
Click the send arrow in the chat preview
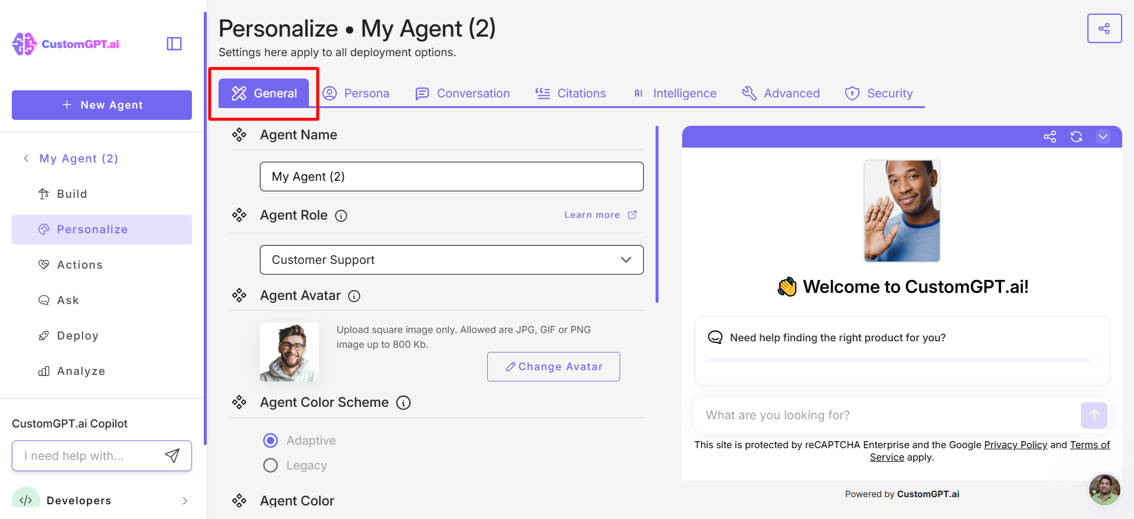(x=1094, y=415)
